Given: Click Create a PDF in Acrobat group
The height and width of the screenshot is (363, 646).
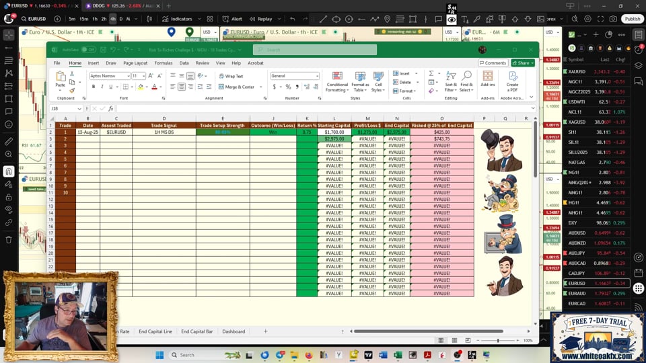Looking at the screenshot, I should click(513, 81).
